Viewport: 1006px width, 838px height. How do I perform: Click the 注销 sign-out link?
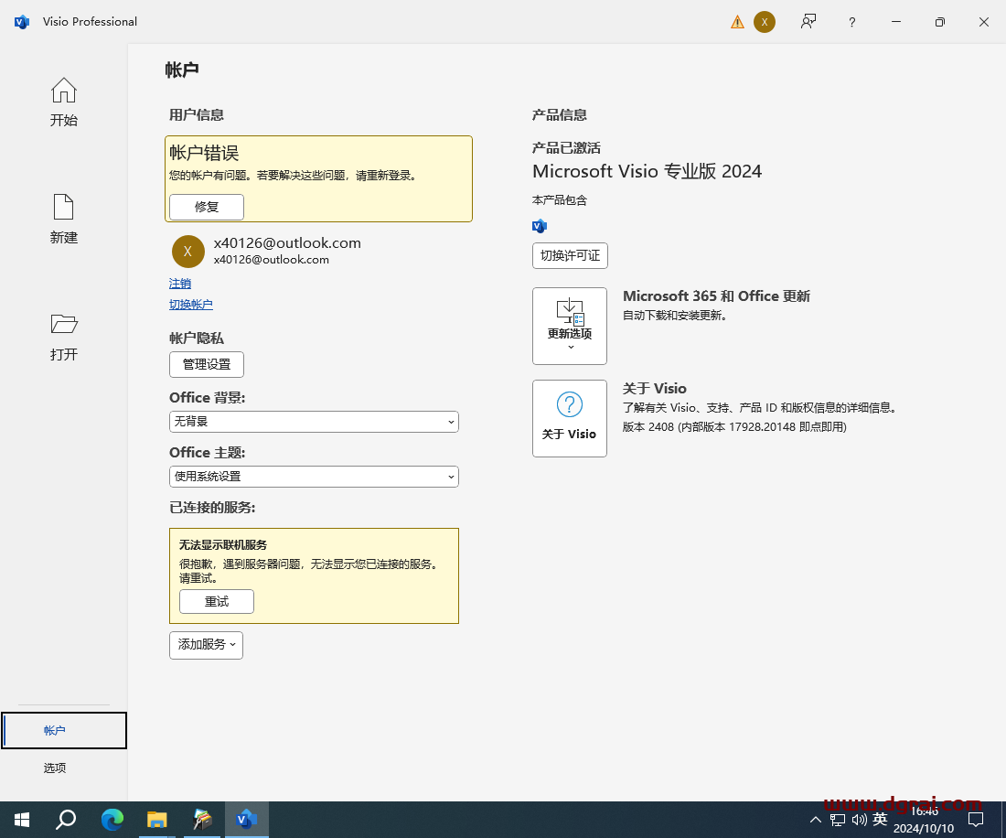click(180, 283)
